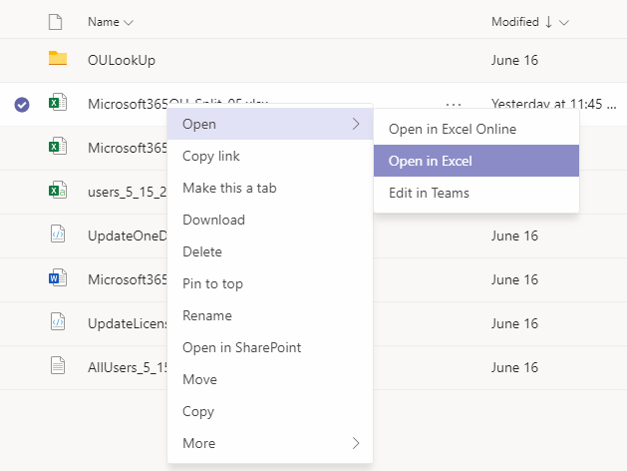Viewport: 627px width, 471px height.
Task: Click the Excel icon beside users_5_15 file
Action: [58, 190]
